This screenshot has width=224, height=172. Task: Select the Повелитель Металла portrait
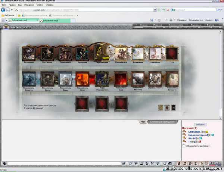point(138,79)
